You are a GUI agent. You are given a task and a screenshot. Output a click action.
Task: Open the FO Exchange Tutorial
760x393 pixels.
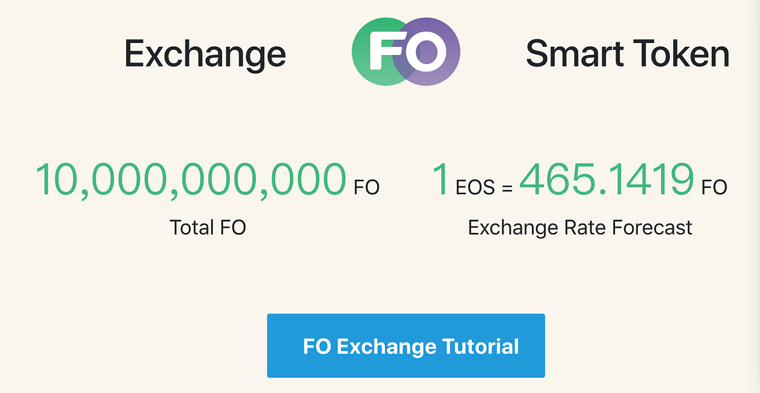[x=406, y=346]
